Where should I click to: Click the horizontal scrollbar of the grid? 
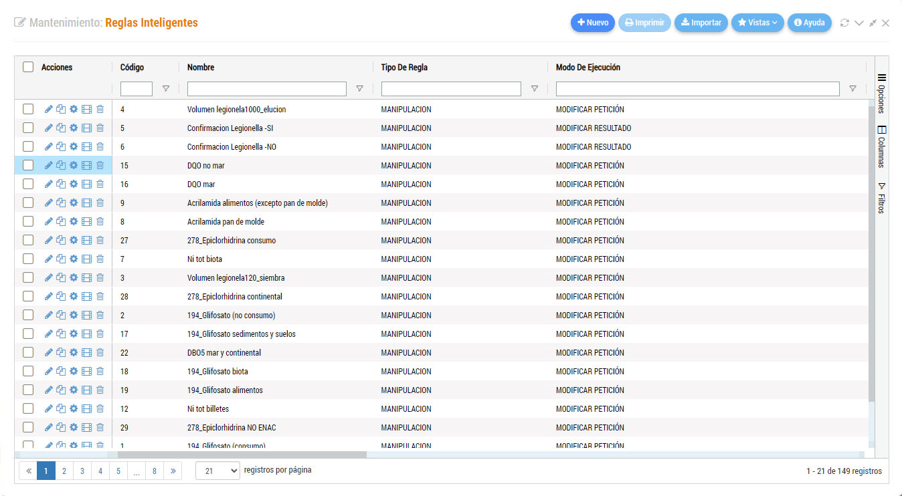tap(242, 455)
